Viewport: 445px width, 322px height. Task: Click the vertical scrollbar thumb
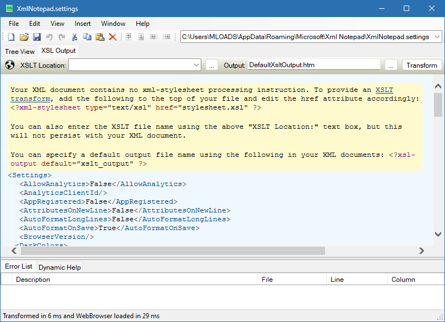coord(438,105)
